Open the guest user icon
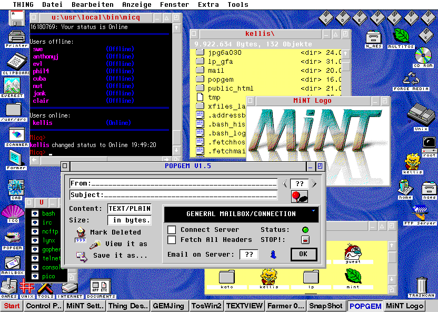Viewport: 438px width, 312px height. [353, 253]
